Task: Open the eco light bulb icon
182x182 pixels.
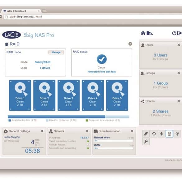Action: (x=177, y=134)
